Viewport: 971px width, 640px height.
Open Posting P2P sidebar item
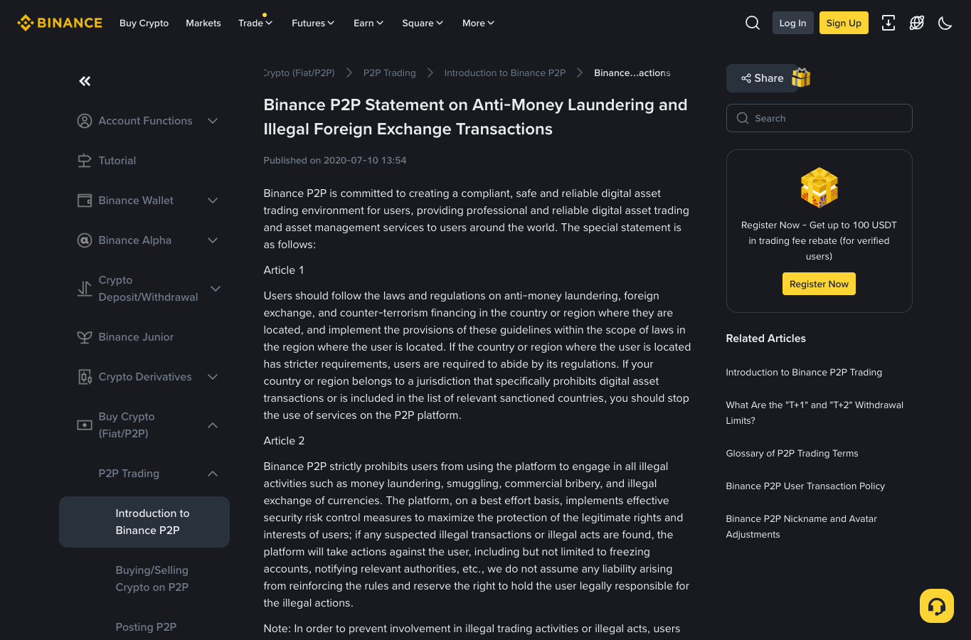(146, 627)
